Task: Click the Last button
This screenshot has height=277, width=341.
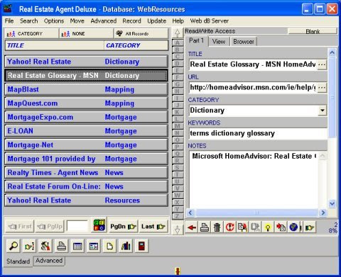Action: pos(153,227)
